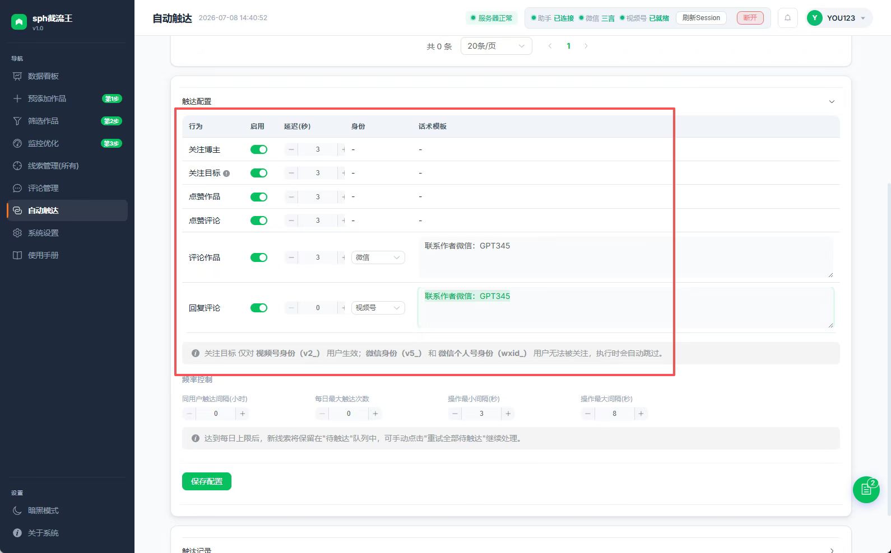Disable the 点赞作品 switch
The width and height of the screenshot is (891, 553).
[x=259, y=197]
